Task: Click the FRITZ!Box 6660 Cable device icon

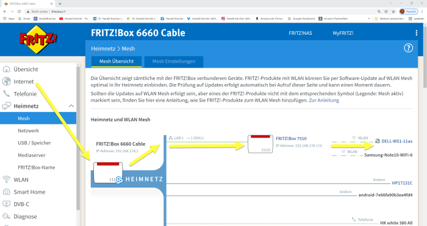Action: tap(108, 172)
